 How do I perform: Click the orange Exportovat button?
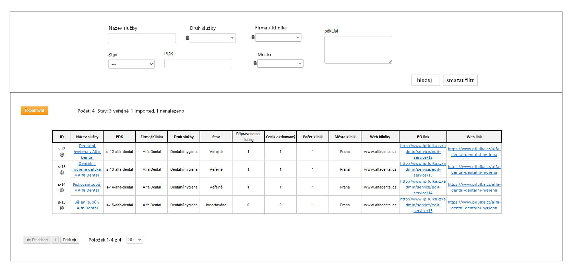(35, 110)
